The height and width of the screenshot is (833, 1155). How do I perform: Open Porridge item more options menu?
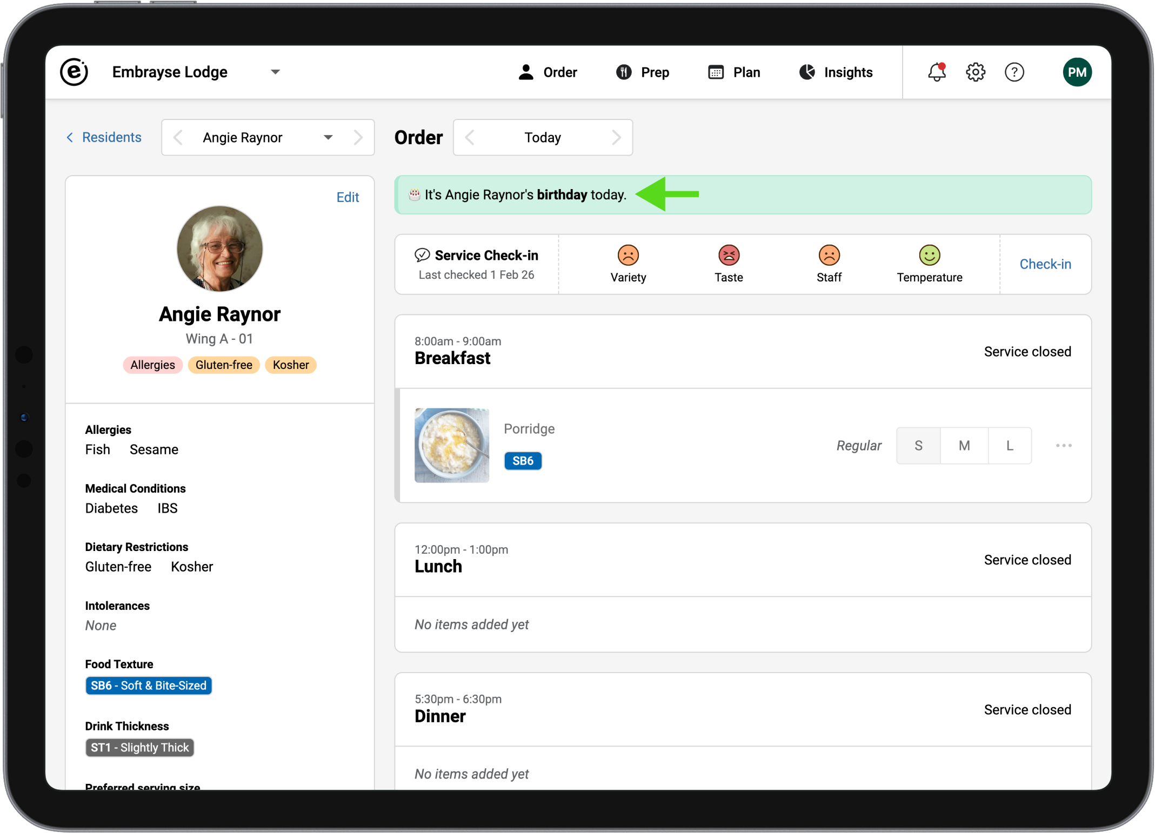click(x=1063, y=446)
